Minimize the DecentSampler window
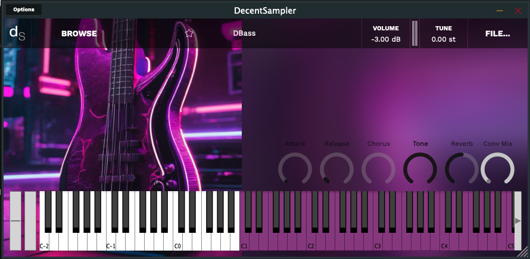Image resolution: width=530 pixels, height=259 pixels. coord(500,11)
